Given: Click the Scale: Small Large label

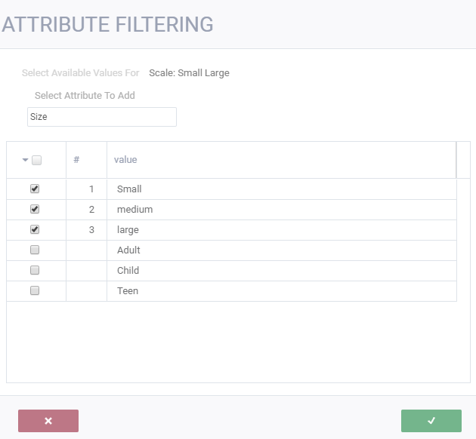Looking at the screenshot, I should pos(189,73).
